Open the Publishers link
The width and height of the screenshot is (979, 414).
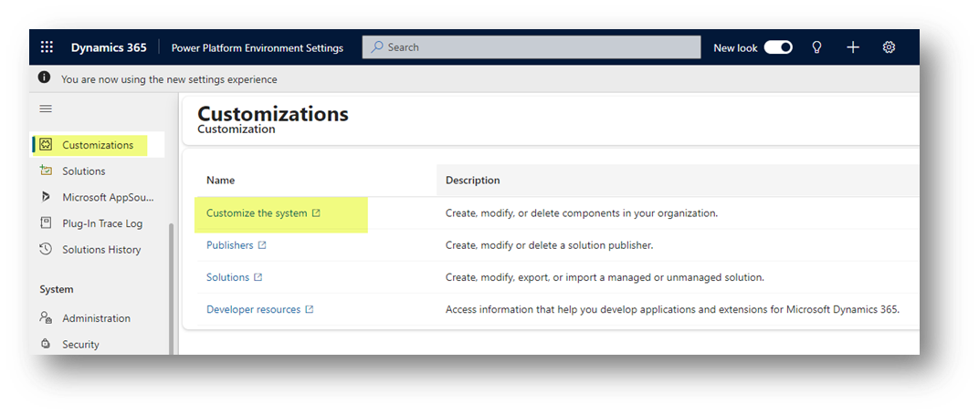(x=230, y=245)
